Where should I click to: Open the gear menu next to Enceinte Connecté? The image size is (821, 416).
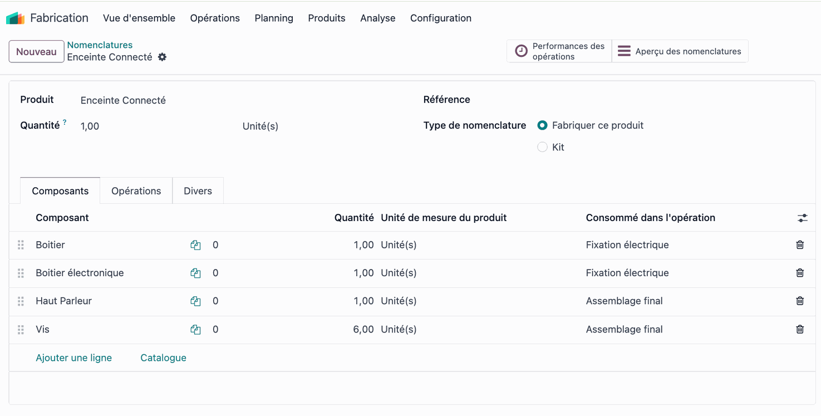(x=162, y=57)
